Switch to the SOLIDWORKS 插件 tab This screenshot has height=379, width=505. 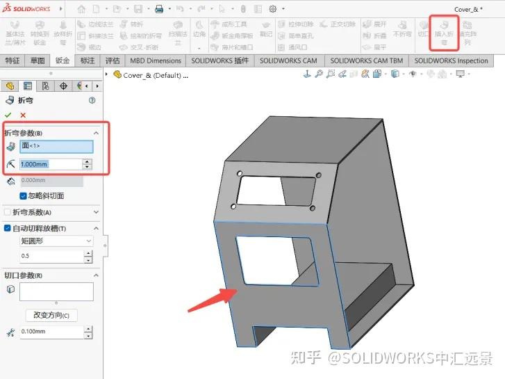(x=220, y=61)
